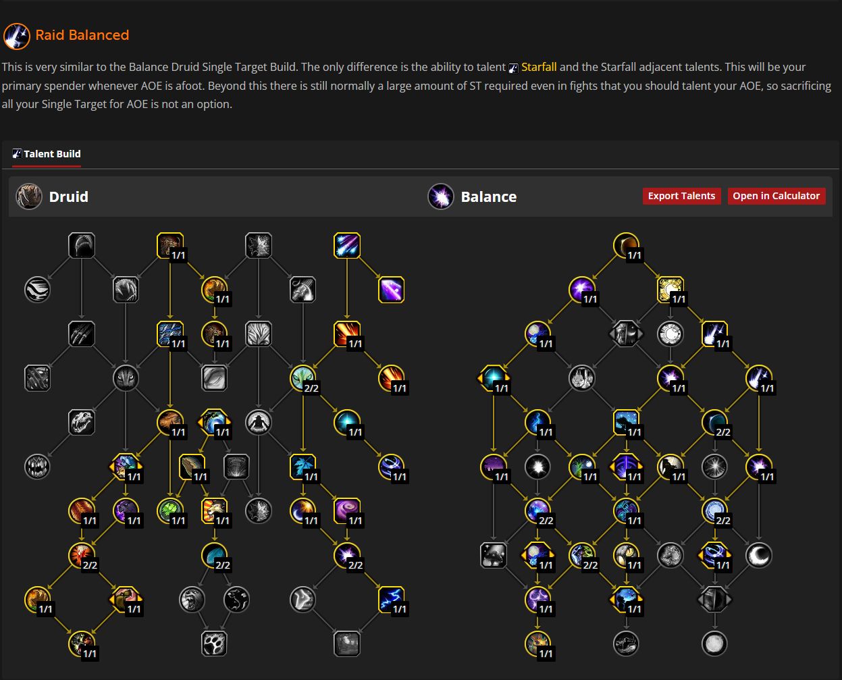Click the Balance spec icon in header

441,197
